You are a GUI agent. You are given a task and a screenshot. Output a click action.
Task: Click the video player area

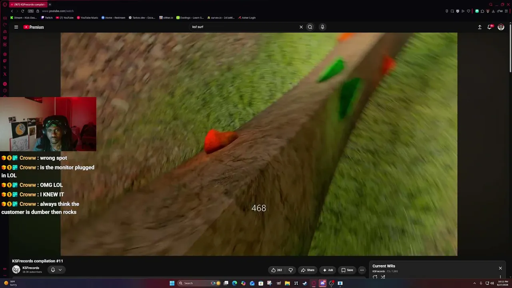pos(259,144)
